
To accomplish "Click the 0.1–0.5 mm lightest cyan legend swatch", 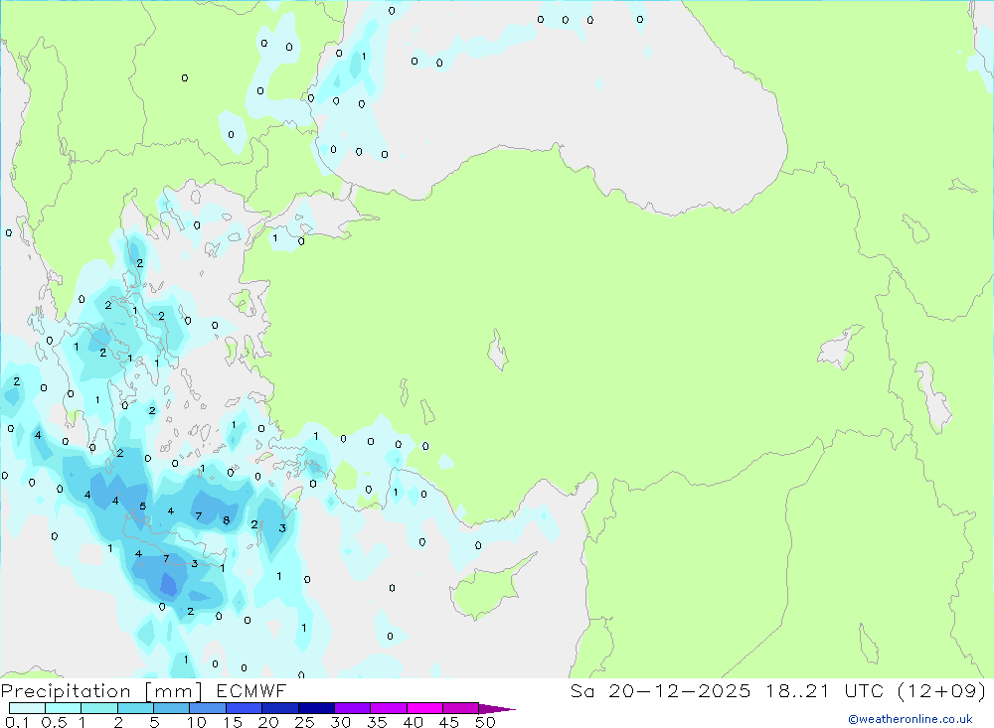I will click(x=27, y=708).
